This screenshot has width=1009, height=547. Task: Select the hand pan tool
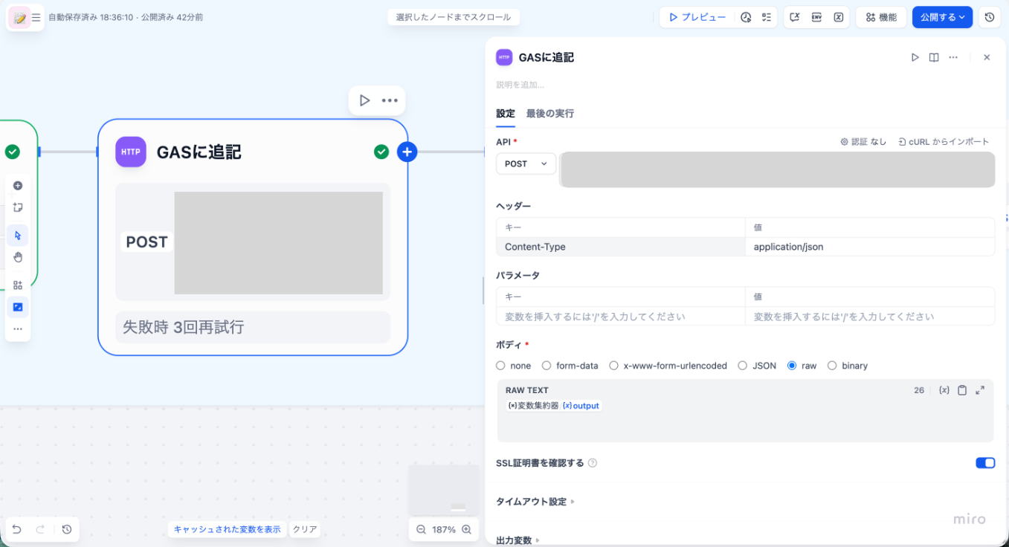[18, 257]
